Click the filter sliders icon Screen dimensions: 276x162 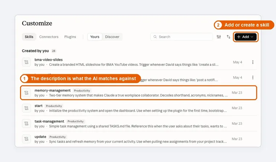click(x=219, y=37)
